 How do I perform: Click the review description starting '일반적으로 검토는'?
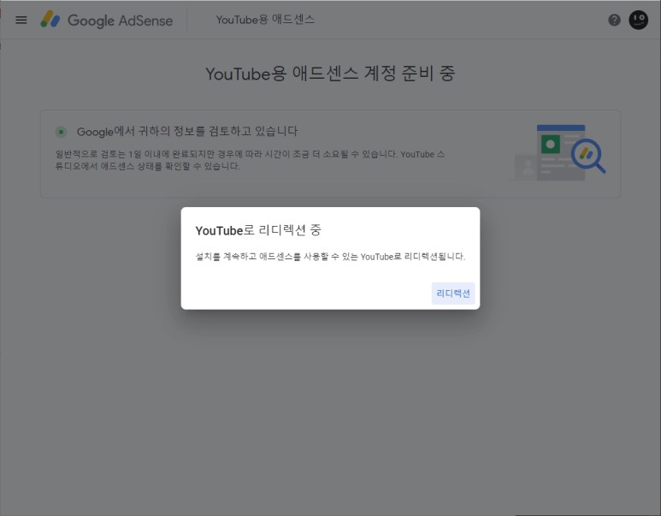point(250,160)
